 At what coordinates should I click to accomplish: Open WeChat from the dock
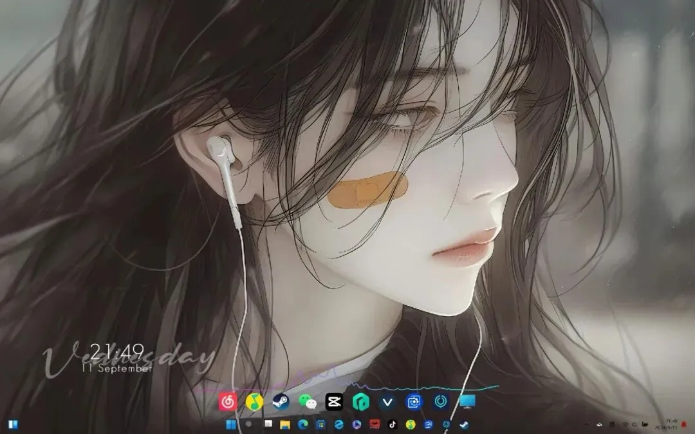[308, 402]
